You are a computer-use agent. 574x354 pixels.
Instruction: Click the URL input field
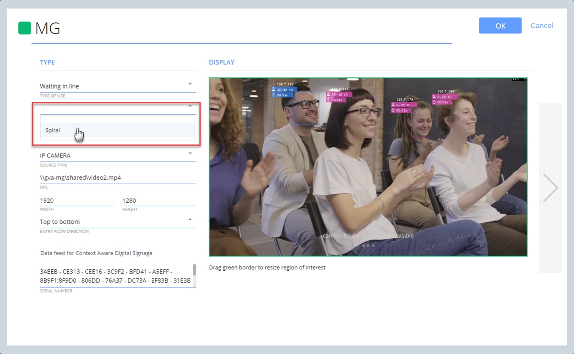coord(117,177)
